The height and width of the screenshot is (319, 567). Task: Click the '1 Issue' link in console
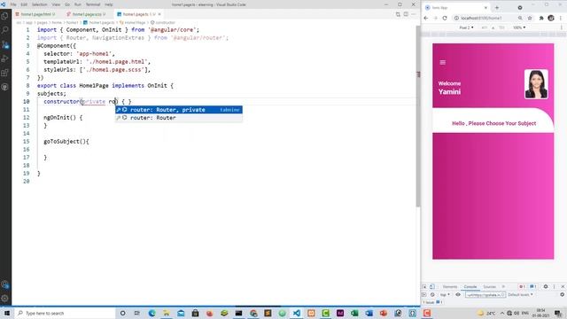(432, 302)
